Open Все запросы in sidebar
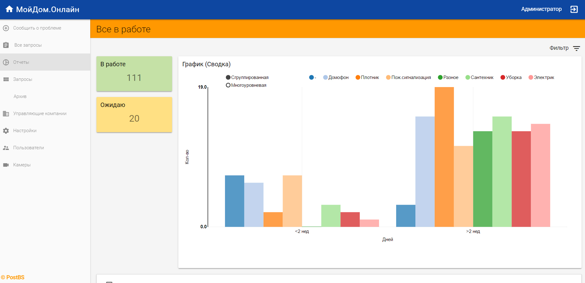 (x=45, y=45)
